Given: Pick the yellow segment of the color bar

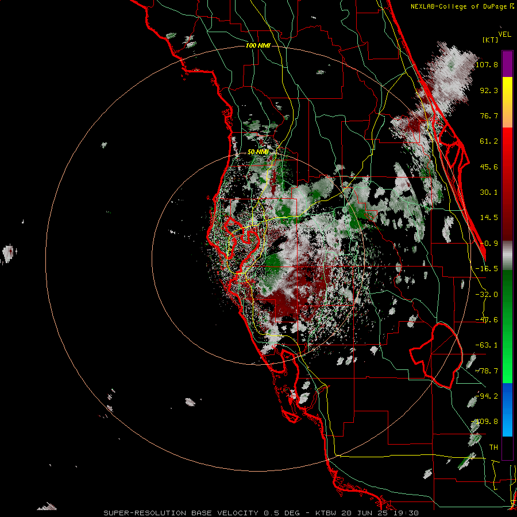Looking at the screenshot, I should tap(507, 102).
